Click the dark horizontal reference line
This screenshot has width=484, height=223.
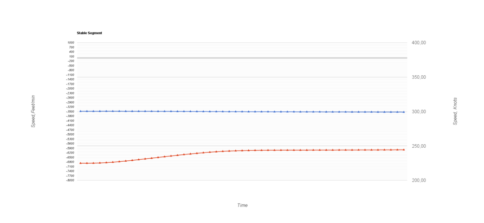point(242,58)
